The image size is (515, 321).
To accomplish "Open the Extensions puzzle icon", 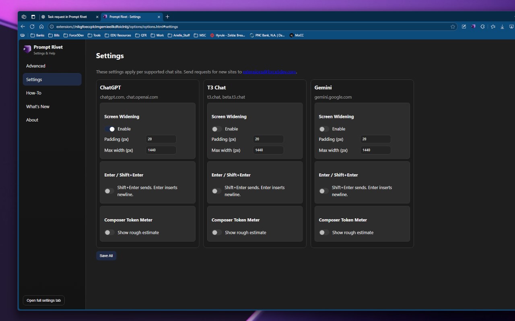I will (x=483, y=26).
